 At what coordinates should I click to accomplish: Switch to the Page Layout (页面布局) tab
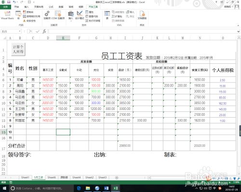[39, 7]
